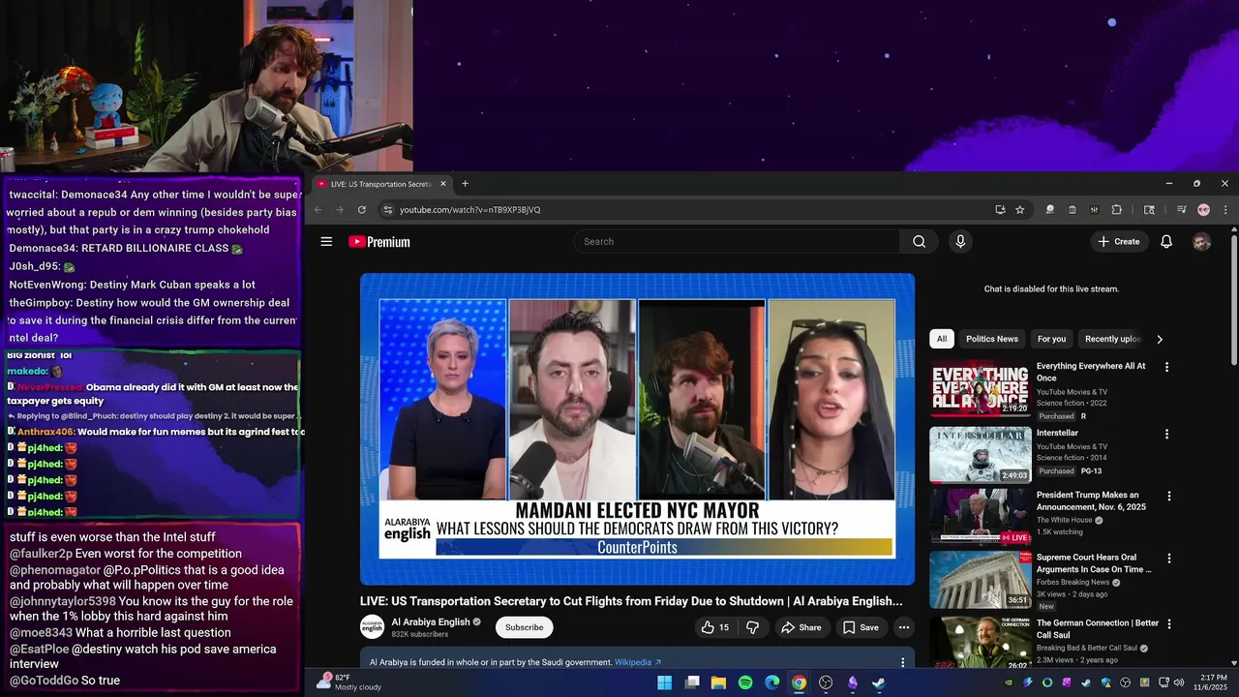The image size is (1239, 697).
Task: Start voice search with microphone icon
Action: point(960,242)
